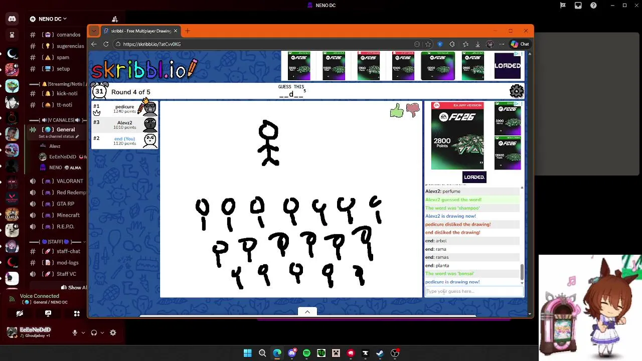Reload the skribbl page
Viewport: 642px width, 361px height.
coord(106,44)
